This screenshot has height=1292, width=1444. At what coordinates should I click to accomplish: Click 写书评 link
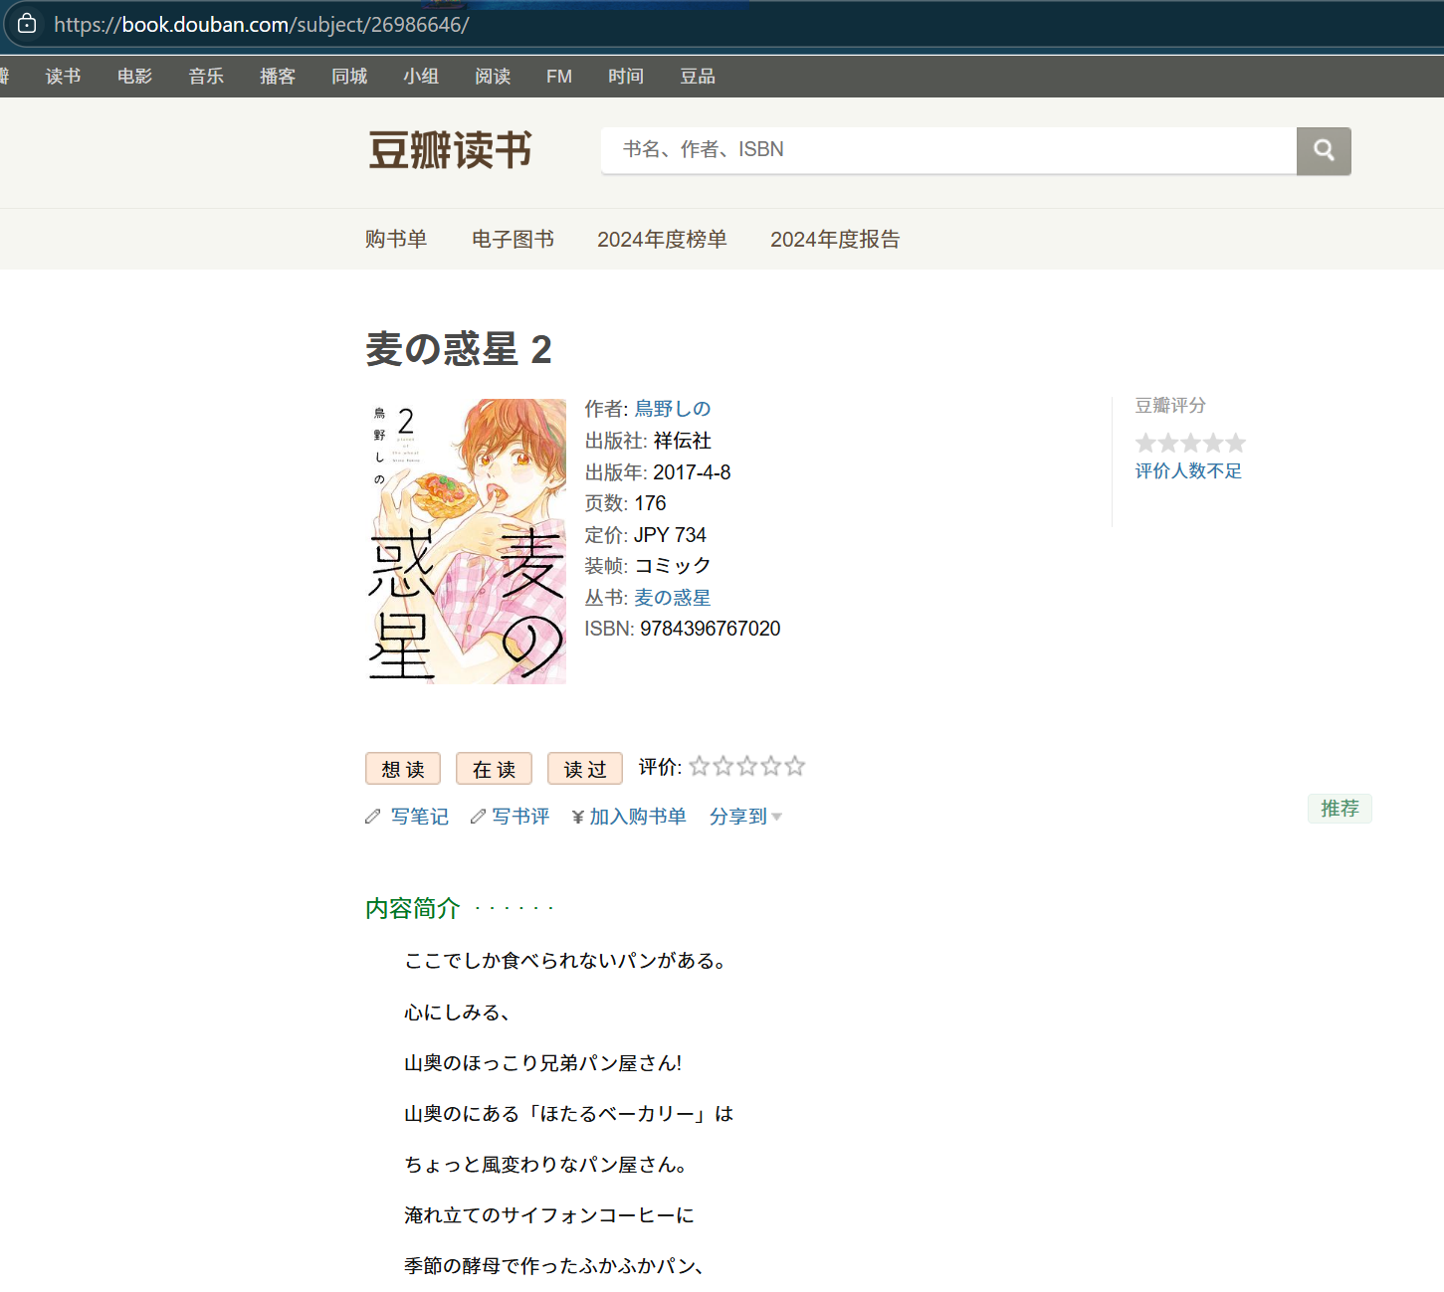click(520, 817)
